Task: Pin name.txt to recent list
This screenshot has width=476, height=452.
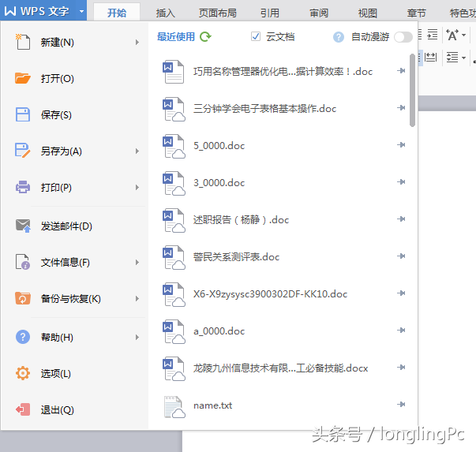Action: coord(401,404)
